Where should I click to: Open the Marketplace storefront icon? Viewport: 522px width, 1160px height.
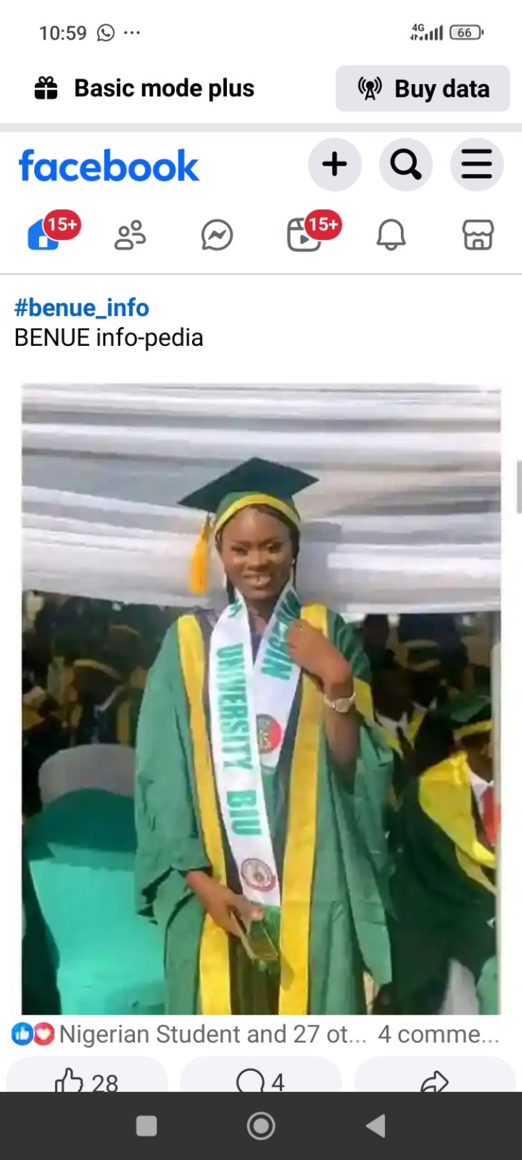click(478, 235)
